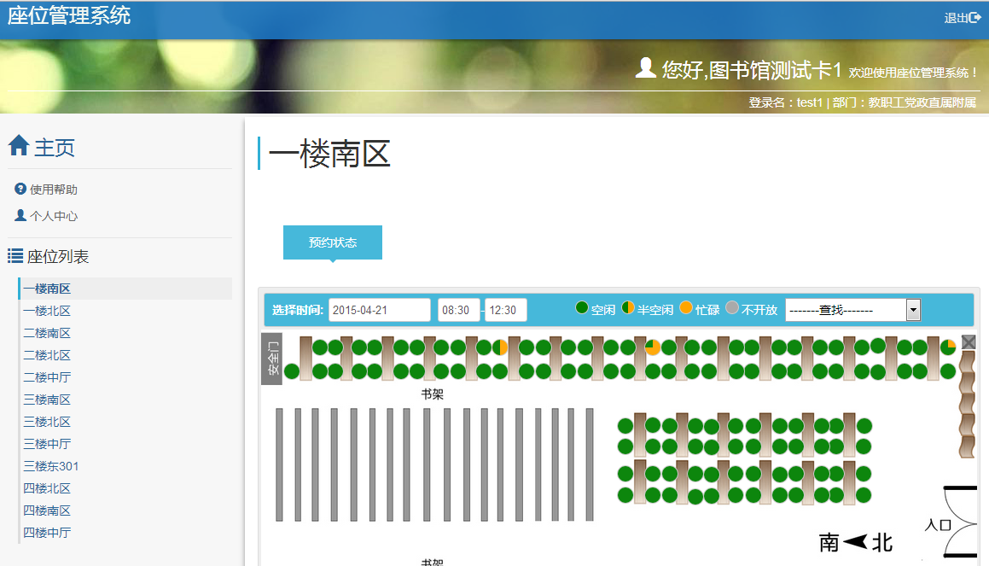The height and width of the screenshot is (566, 989).
Task: Open the 查找 search dropdown
Action: pyautogui.click(x=913, y=310)
